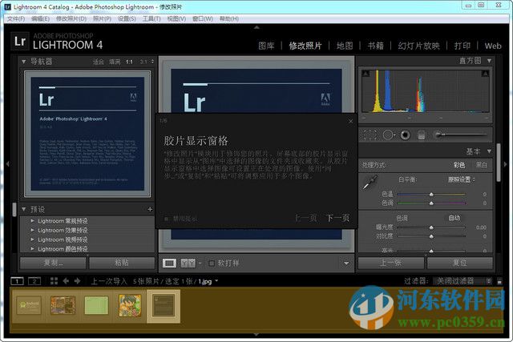The height and width of the screenshot is (342, 513).
Task: Click the 复制... button
Action: pos(53,263)
